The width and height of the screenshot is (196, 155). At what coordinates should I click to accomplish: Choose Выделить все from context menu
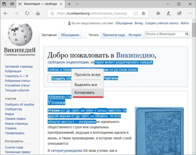point(87,85)
